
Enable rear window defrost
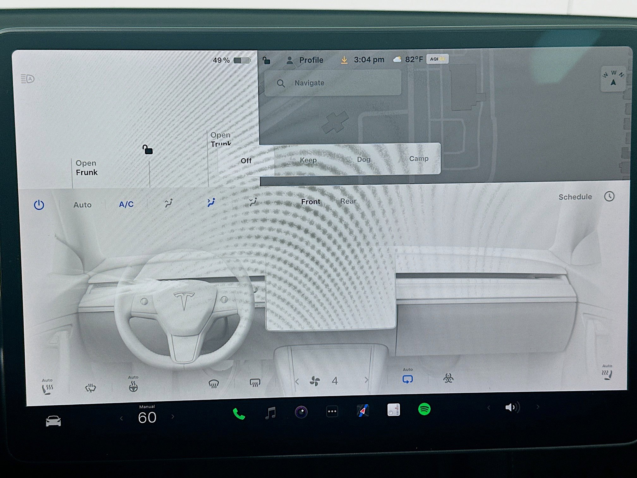254,383
